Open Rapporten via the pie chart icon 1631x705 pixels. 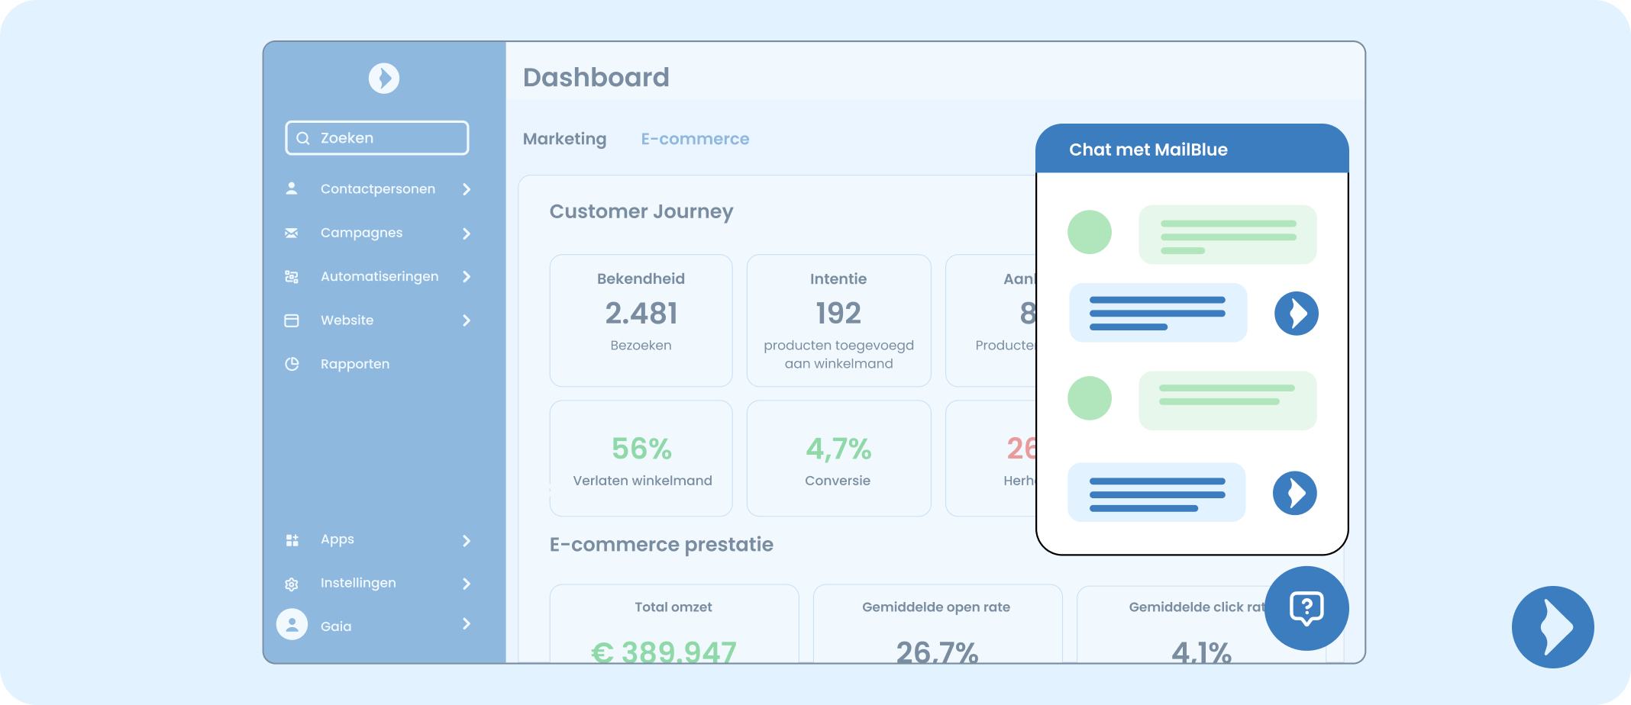(x=292, y=364)
